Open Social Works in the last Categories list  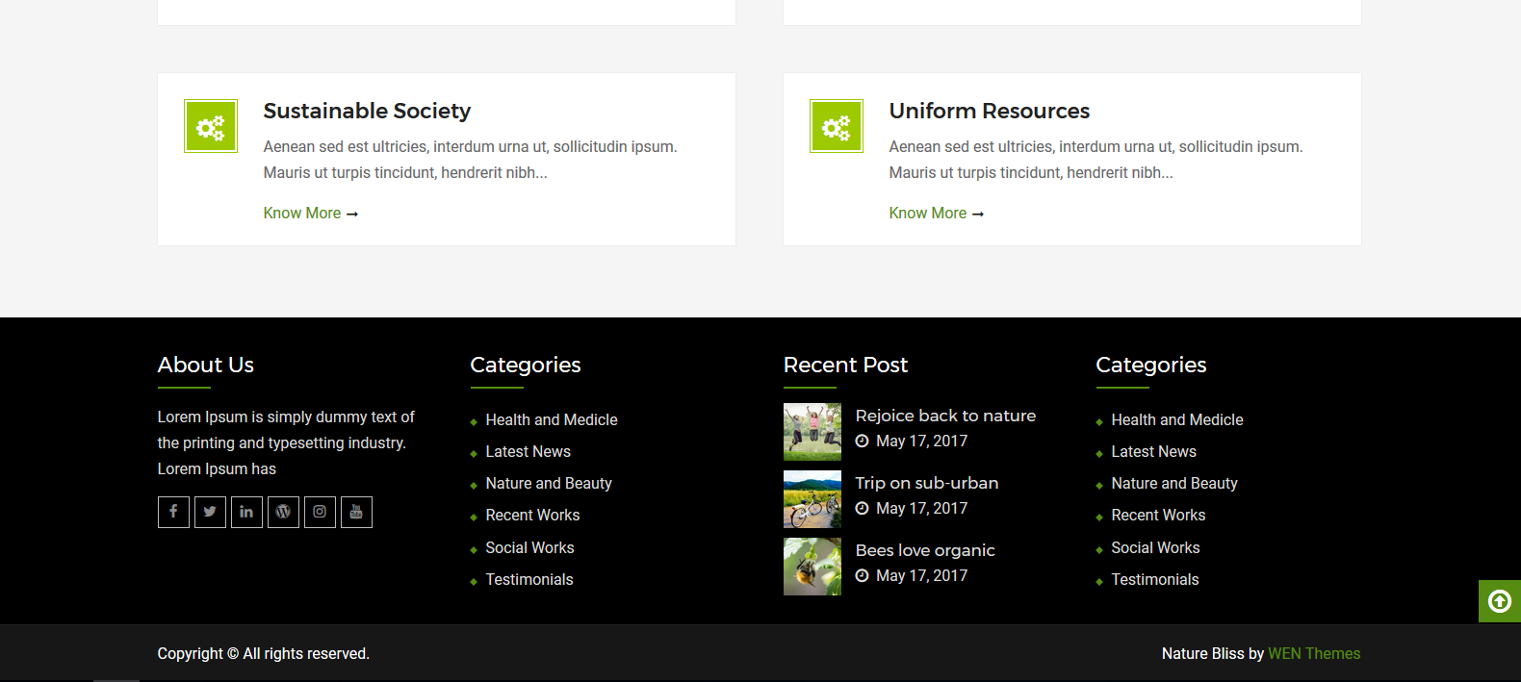coord(1155,548)
